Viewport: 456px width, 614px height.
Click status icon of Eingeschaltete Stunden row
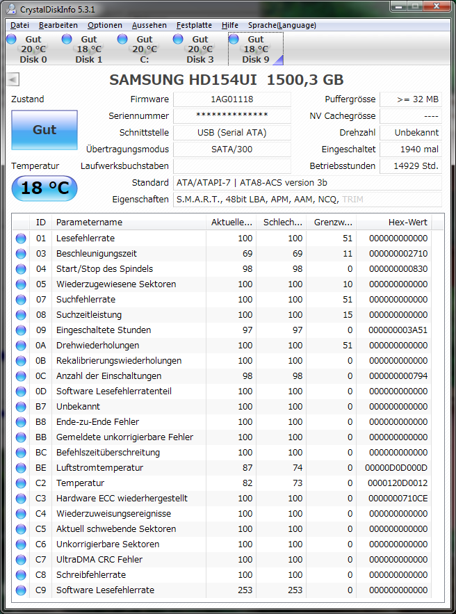pyautogui.click(x=21, y=330)
